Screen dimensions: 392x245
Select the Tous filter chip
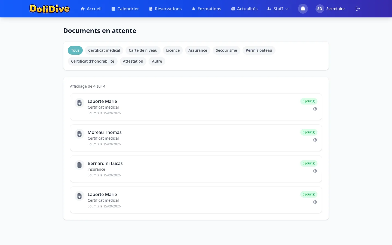pyautogui.click(x=75, y=50)
